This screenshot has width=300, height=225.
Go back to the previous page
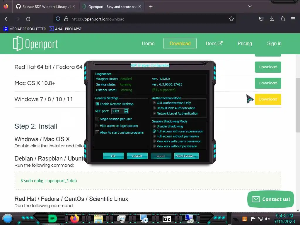point(7,19)
